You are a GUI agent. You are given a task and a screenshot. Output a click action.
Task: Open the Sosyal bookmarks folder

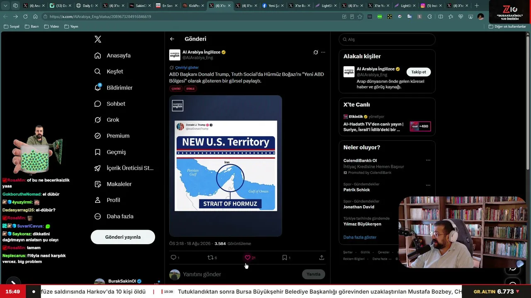pyautogui.click(x=12, y=26)
